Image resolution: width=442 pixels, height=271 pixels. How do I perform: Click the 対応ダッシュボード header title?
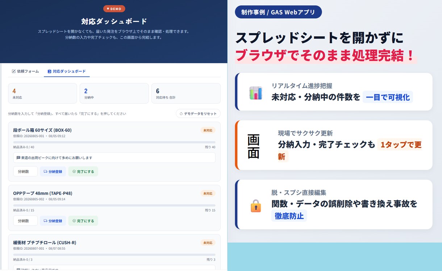[114, 21]
